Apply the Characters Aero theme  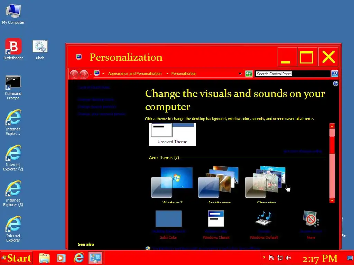click(266, 185)
